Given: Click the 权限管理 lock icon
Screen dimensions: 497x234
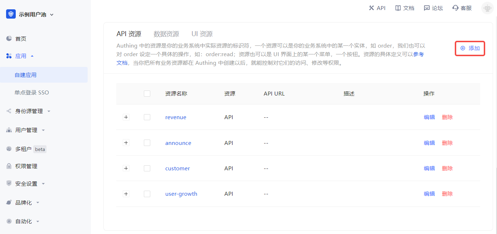Looking at the screenshot, I should coord(9,166).
